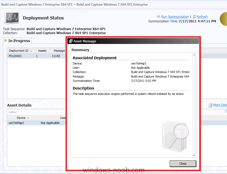Click the Run Summarization arrow icon
This screenshot has height=174, width=227.
pyautogui.click(x=159, y=17)
